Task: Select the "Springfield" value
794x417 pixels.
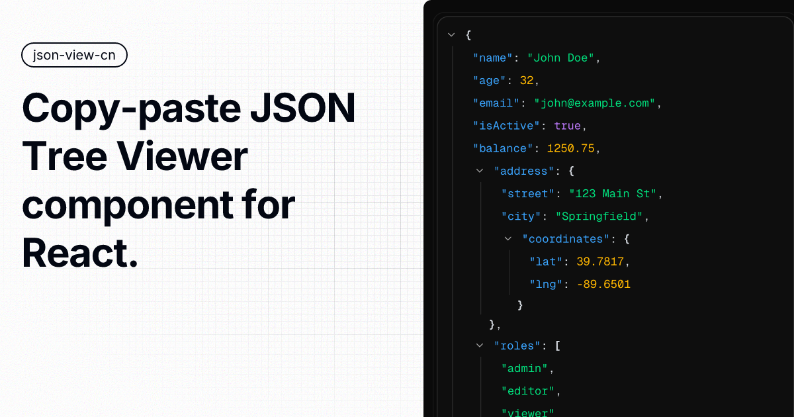Action: (599, 216)
